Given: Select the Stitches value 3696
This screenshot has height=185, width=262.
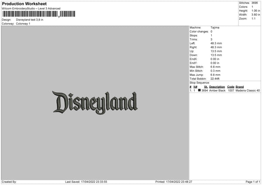Looking at the screenshot, I should coord(255,3).
